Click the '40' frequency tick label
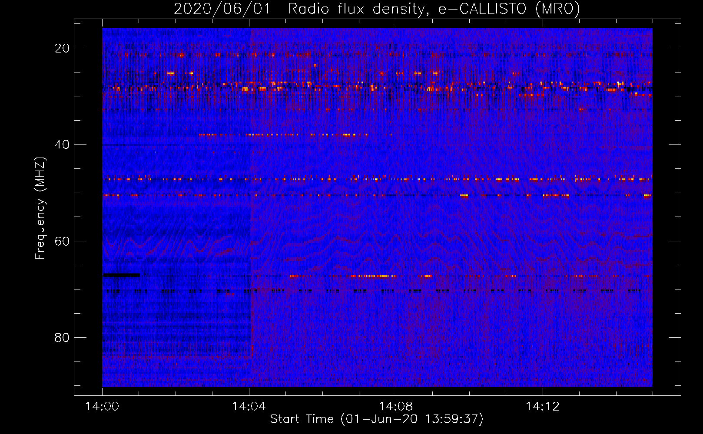The height and width of the screenshot is (434, 703). 62,145
